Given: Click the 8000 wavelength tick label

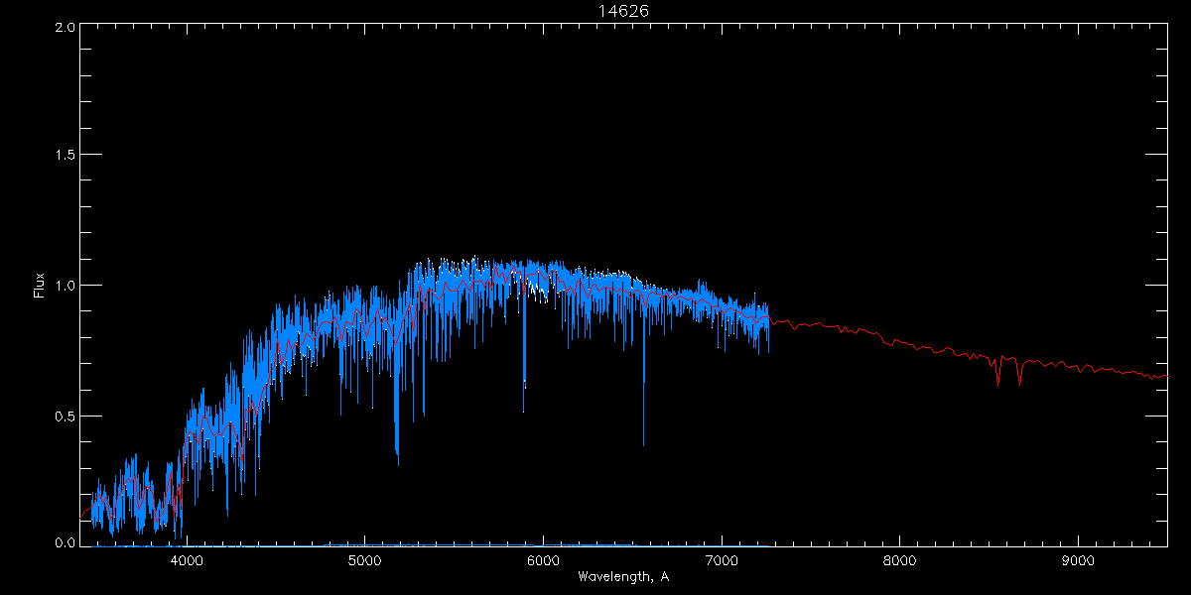Looking at the screenshot, I should (x=899, y=560).
